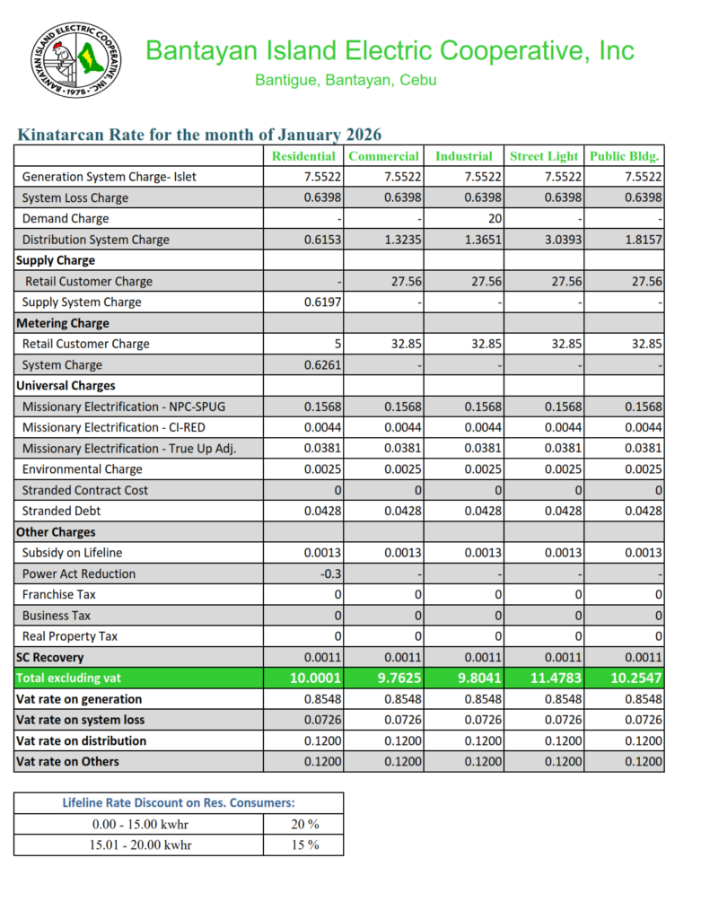Click the Street Light column header
Image resolution: width=710 pixels, height=919 pixels.
(544, 156)
